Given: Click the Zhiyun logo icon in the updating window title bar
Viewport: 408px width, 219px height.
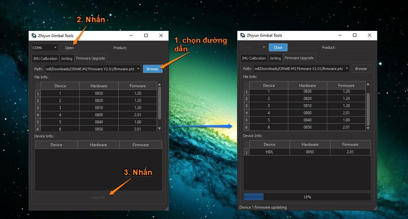Looking at the screenshot, I should [243, 35].
